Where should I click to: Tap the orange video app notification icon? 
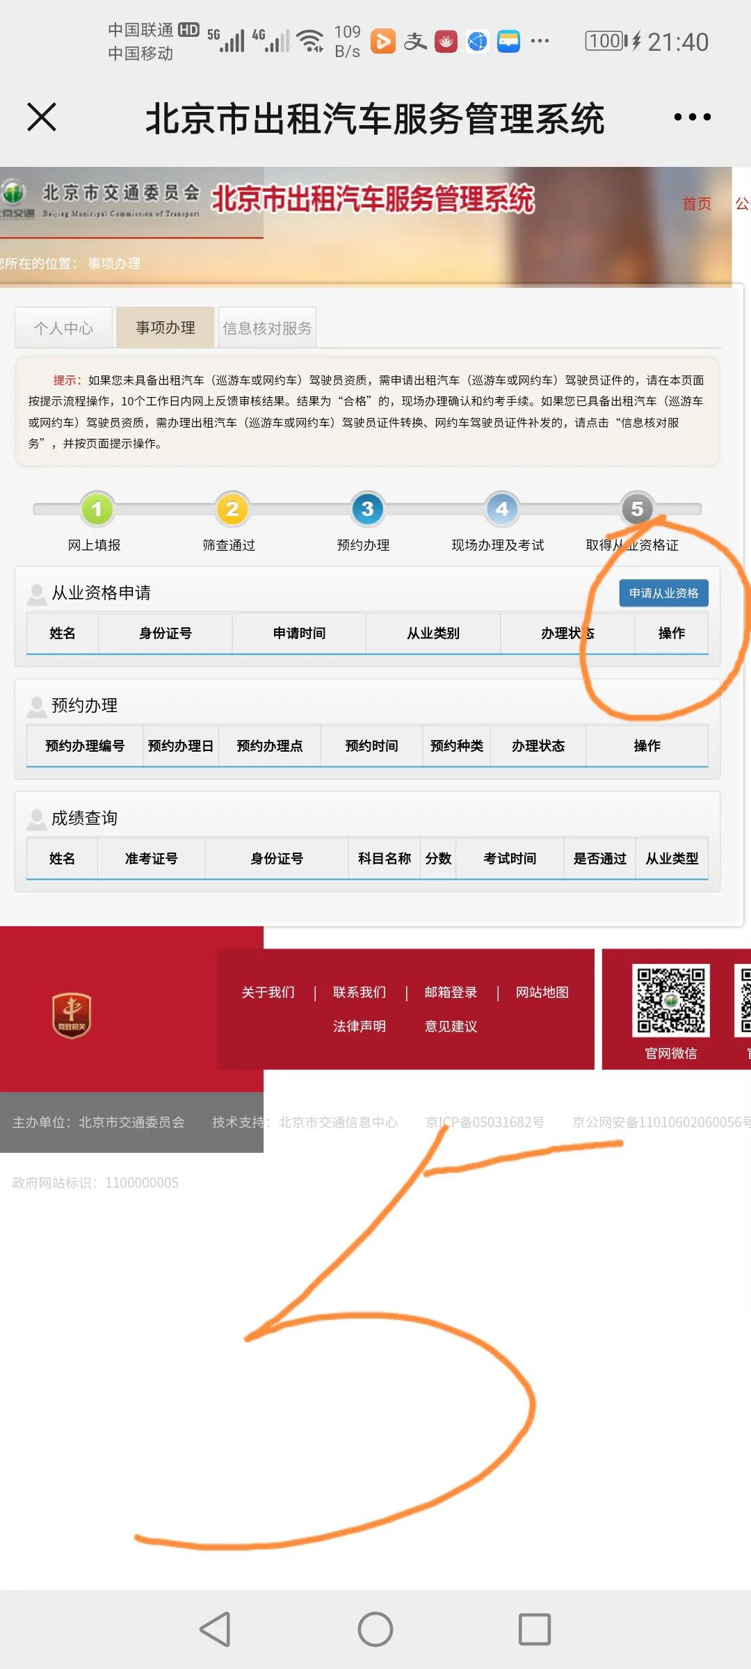pos(383,42)
